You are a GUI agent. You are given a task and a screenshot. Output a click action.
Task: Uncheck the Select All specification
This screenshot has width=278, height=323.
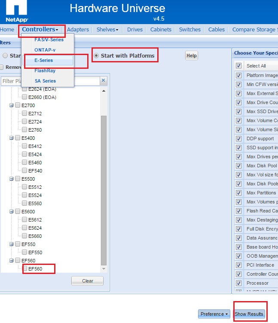[x=239, y=66]
